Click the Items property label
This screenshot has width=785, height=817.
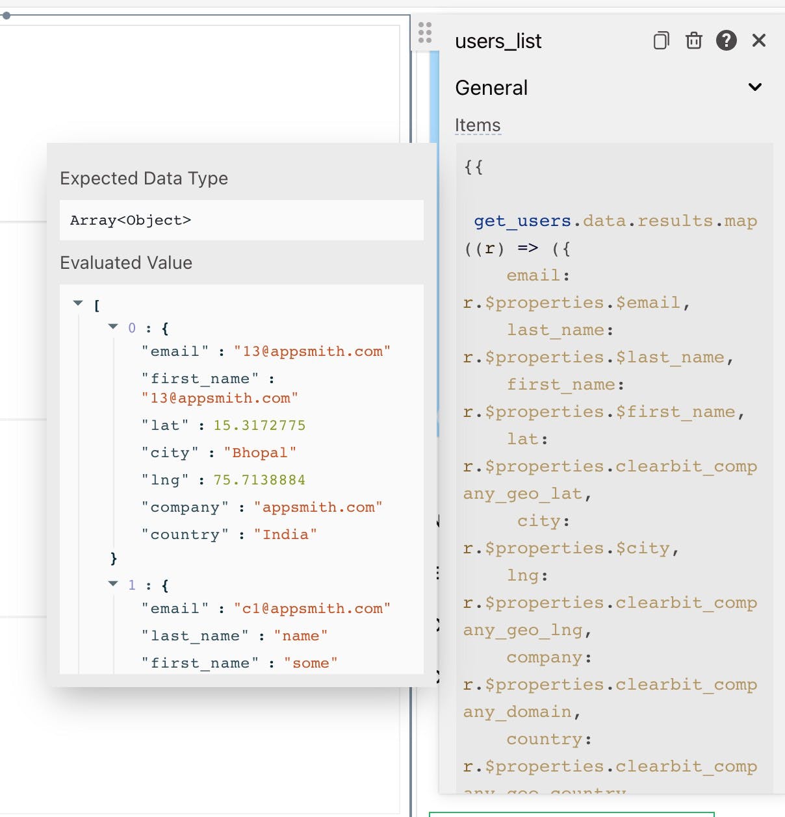pos(478,125)
